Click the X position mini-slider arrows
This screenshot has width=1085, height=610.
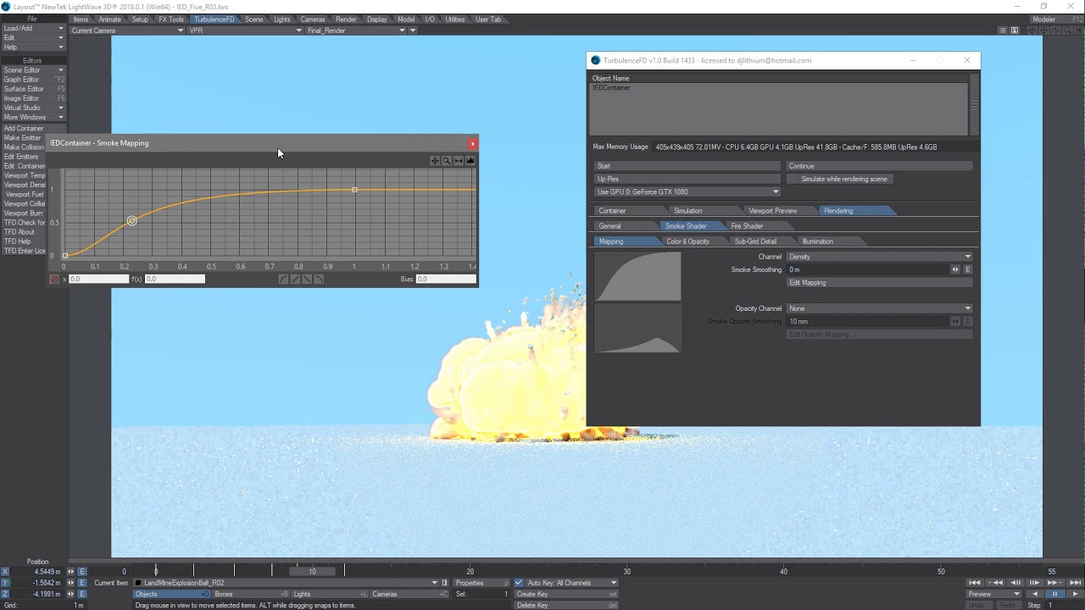click(70, 572)
